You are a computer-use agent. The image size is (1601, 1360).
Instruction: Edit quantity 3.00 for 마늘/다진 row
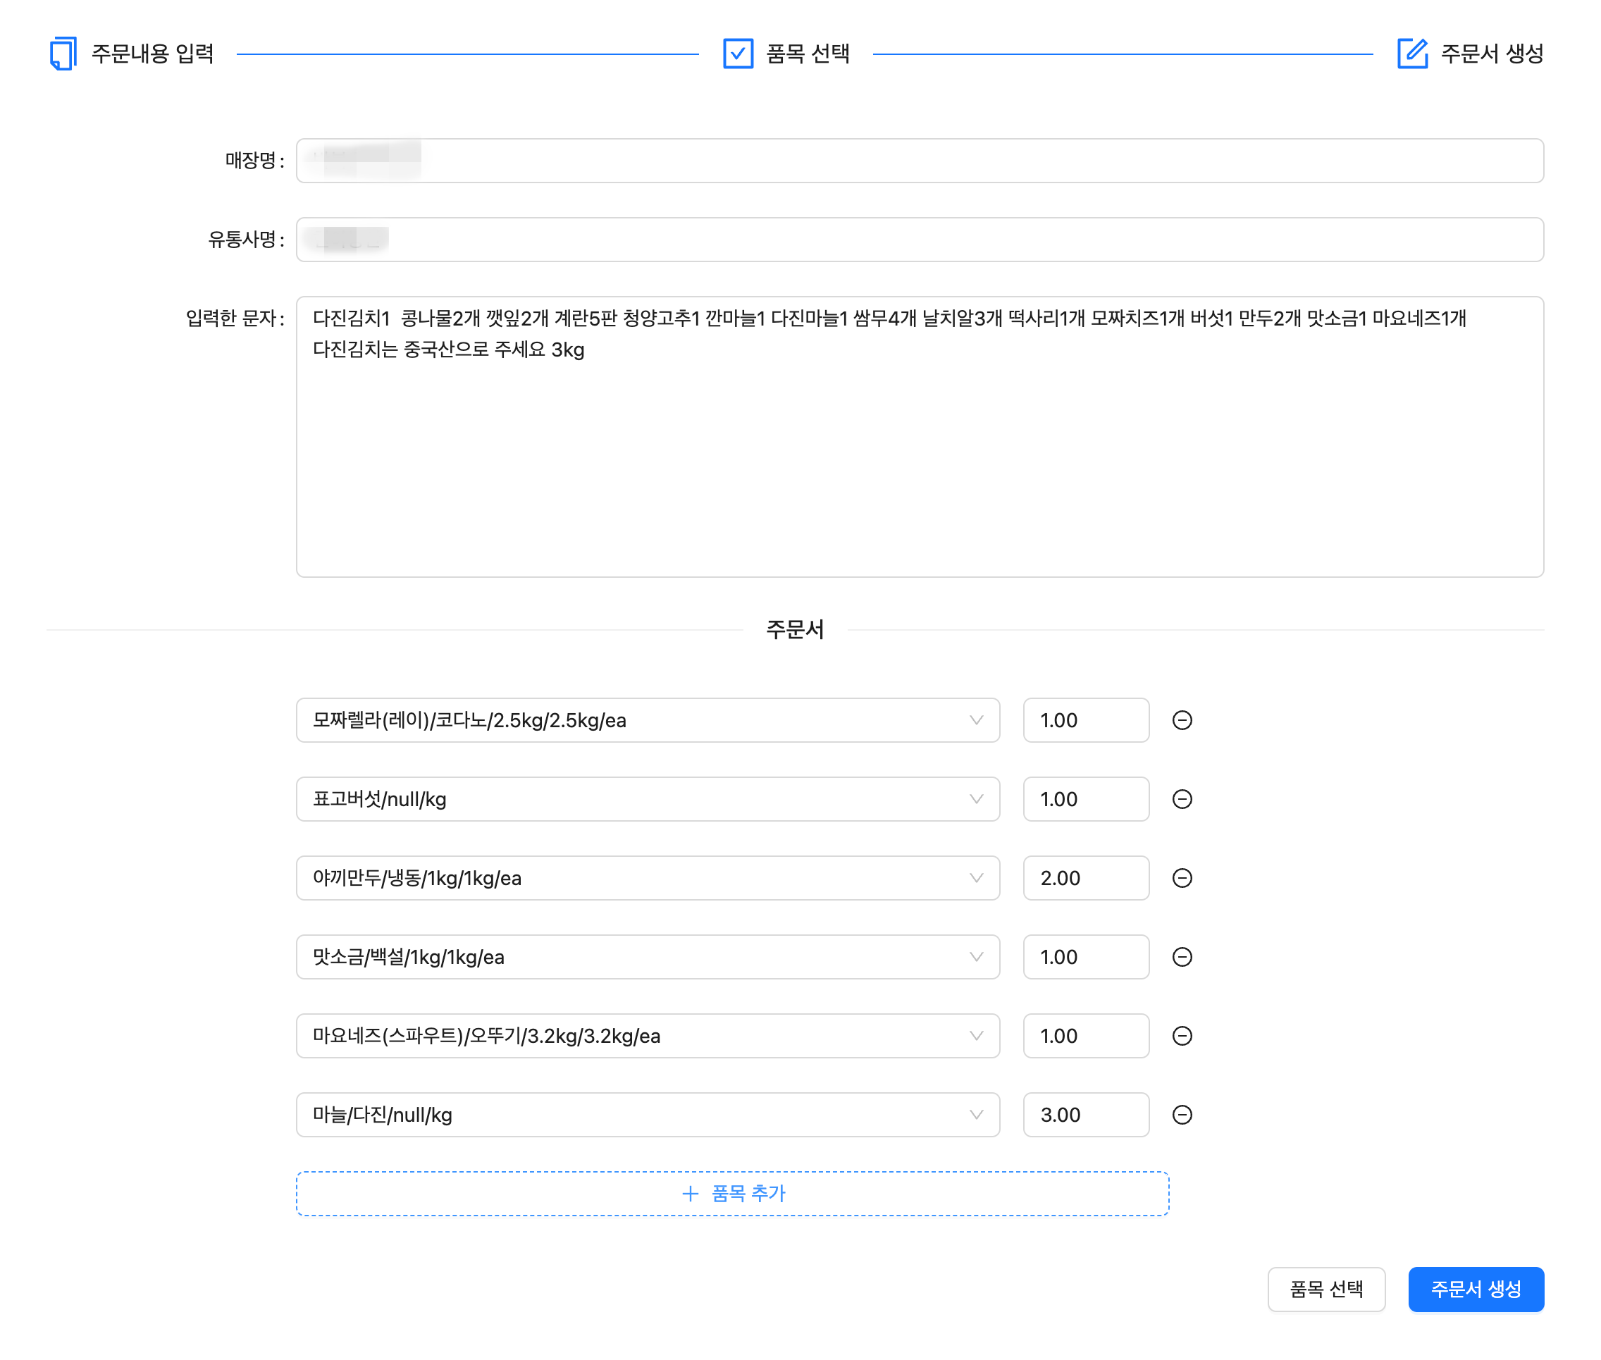(1085, 1114)
